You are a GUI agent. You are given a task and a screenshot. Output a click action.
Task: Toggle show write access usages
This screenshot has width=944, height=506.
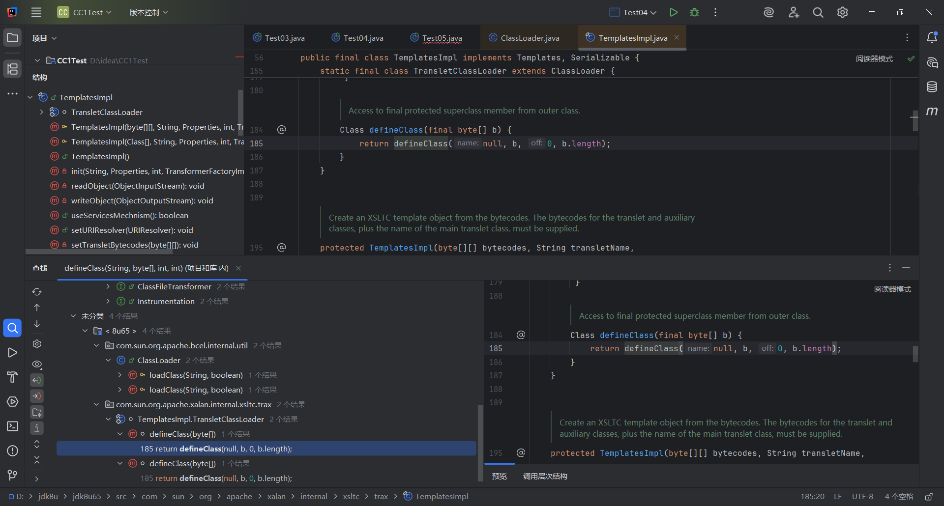coord(37,396)
